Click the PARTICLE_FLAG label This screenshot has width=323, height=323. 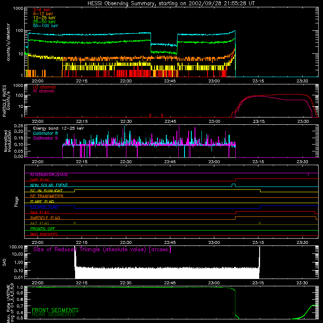(45, 218)
